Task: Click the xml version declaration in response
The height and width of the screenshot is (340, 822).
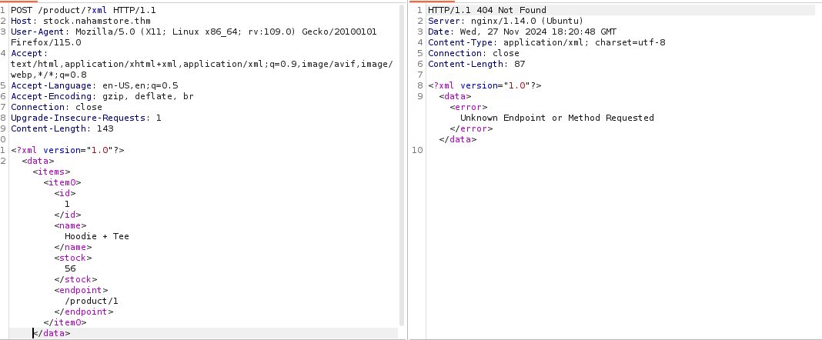Action: 485,85
